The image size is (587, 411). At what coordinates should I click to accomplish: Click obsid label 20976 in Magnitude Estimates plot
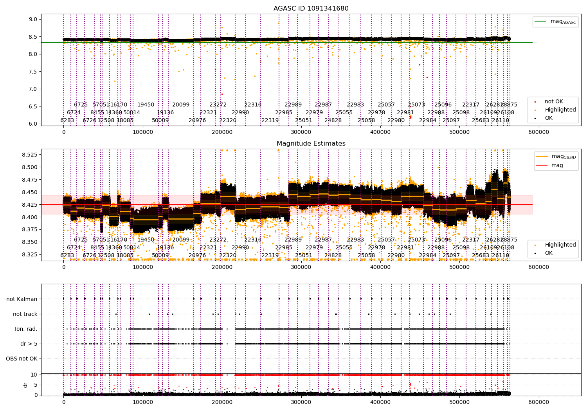tap(197, 256)
